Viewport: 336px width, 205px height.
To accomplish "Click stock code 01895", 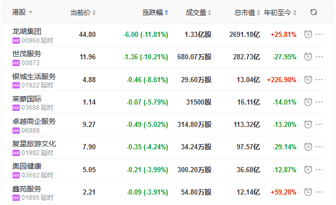I will coord(31,198).
